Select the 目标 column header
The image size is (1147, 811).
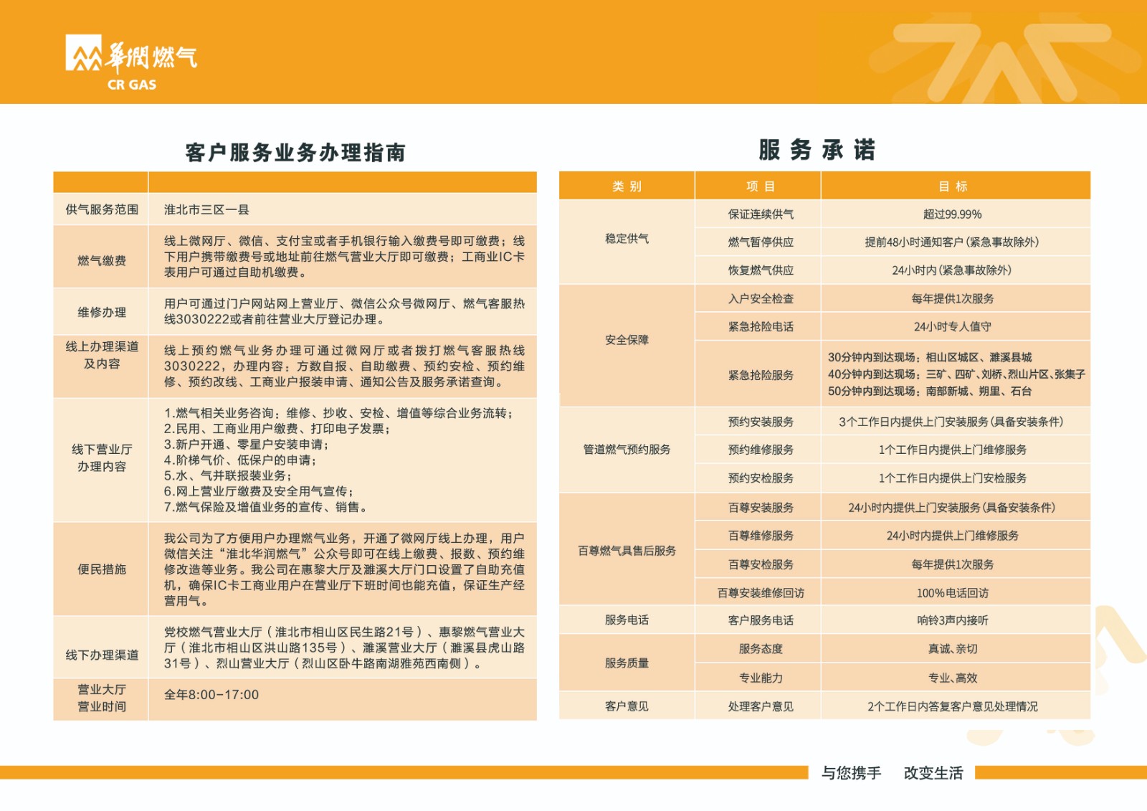tap(953, 186)
